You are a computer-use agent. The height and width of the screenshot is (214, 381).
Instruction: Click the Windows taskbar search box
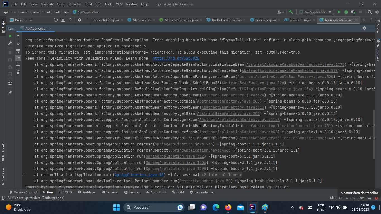click(154, 207)
